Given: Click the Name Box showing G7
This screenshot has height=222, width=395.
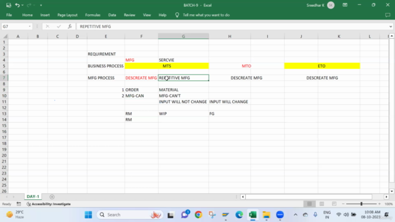Looking at the screenshot, I should tap(15, 27).
